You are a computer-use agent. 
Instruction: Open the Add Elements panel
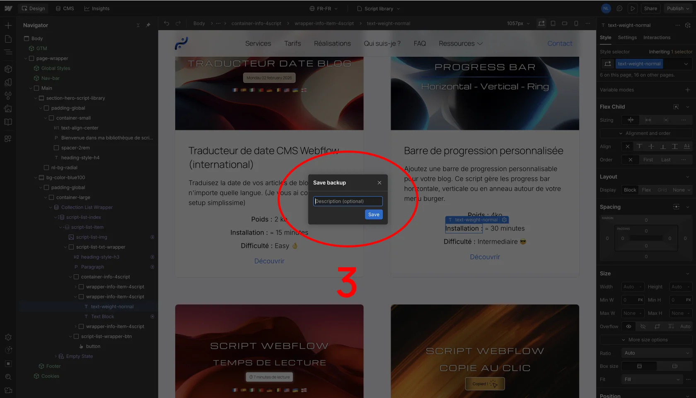click(8, 25)
